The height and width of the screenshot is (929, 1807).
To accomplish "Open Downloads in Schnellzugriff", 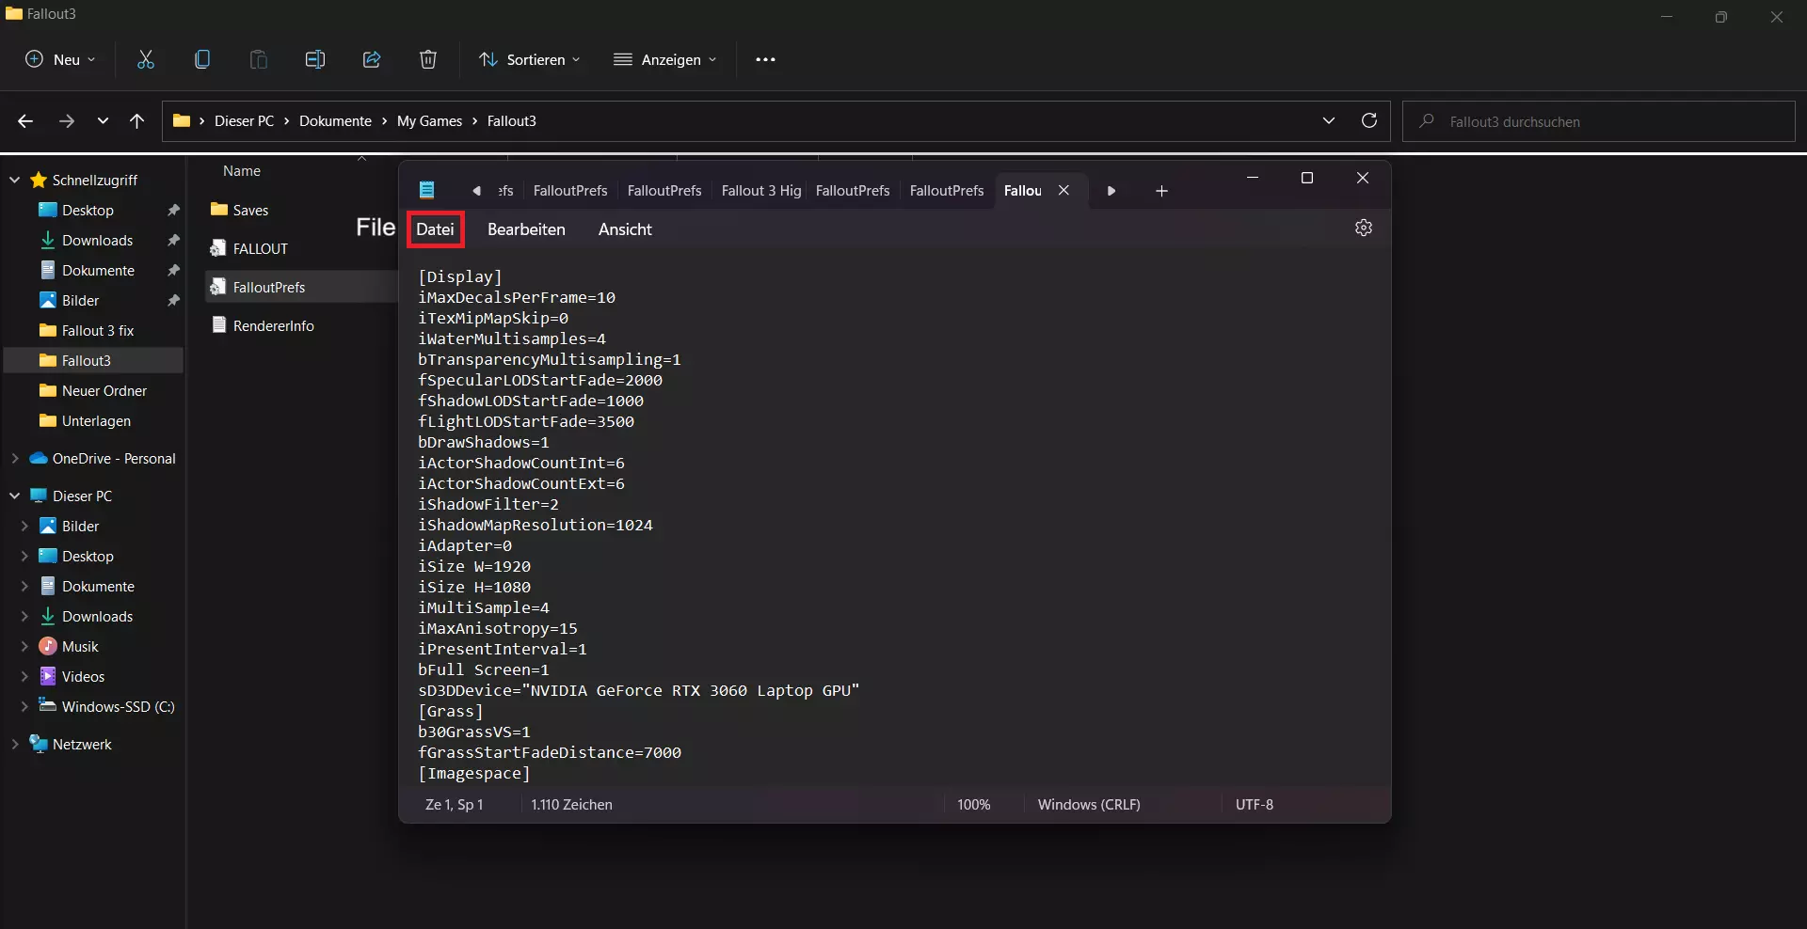I will coord(97,240).
